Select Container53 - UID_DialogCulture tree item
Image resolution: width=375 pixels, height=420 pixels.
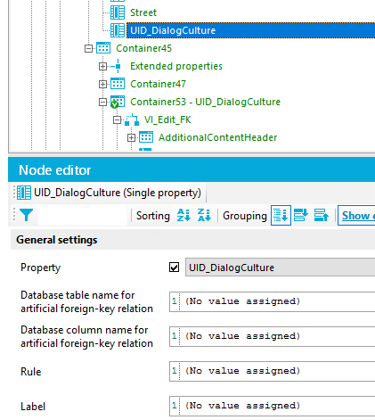(x=205, y=102)
